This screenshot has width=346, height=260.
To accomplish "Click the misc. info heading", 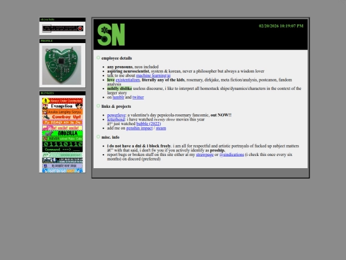I will coord(110,137).
